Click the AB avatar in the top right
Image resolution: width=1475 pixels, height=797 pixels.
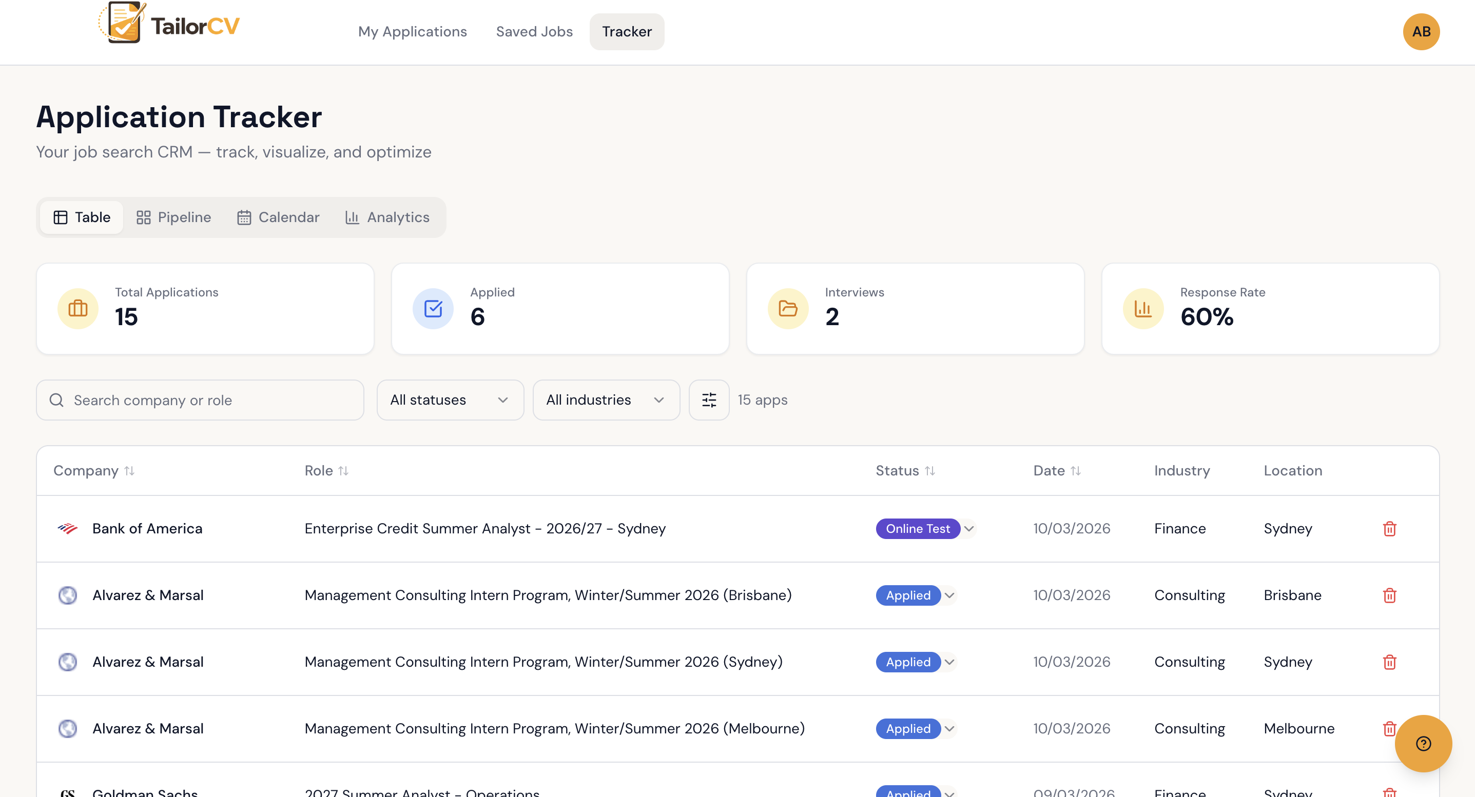point(1422,31)
